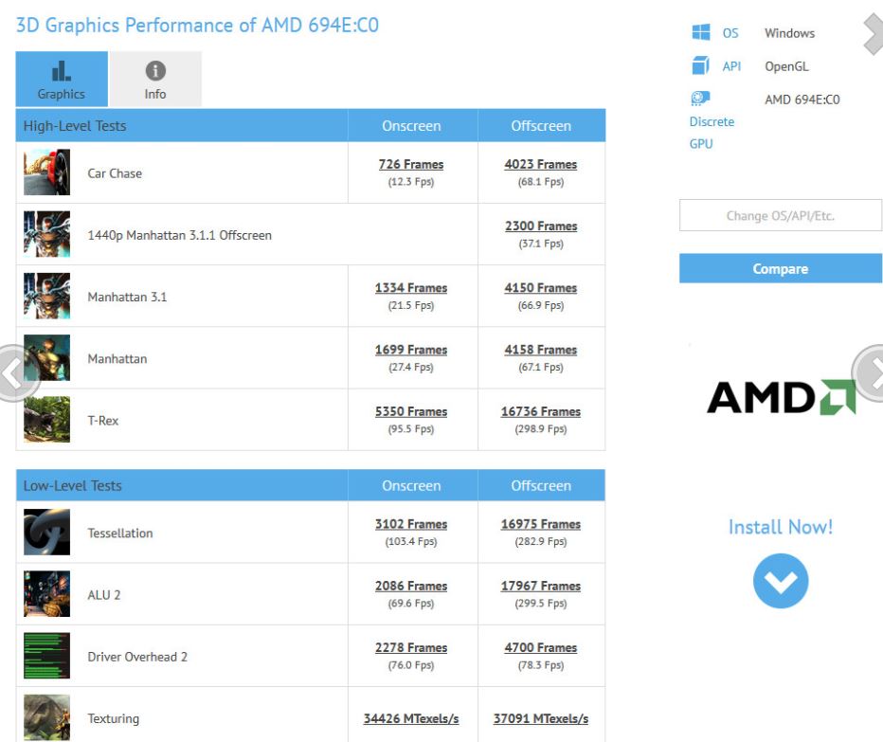Go to next device with right arrow
This screenshot has width=883, height=742.
click(870, 371)
